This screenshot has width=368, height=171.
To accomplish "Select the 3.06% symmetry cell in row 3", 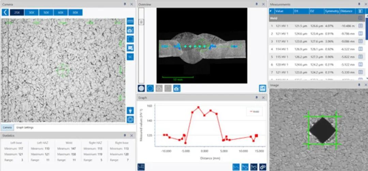I will point(329,41).
